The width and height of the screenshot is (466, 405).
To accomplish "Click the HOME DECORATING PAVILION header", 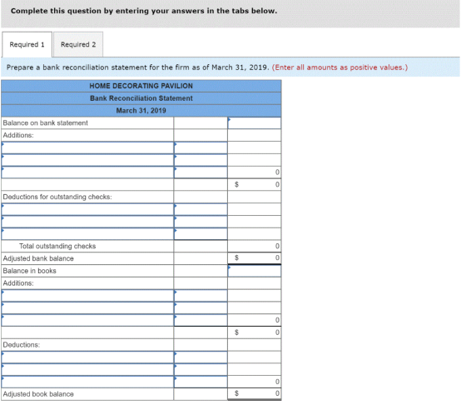I will point(141,86).
